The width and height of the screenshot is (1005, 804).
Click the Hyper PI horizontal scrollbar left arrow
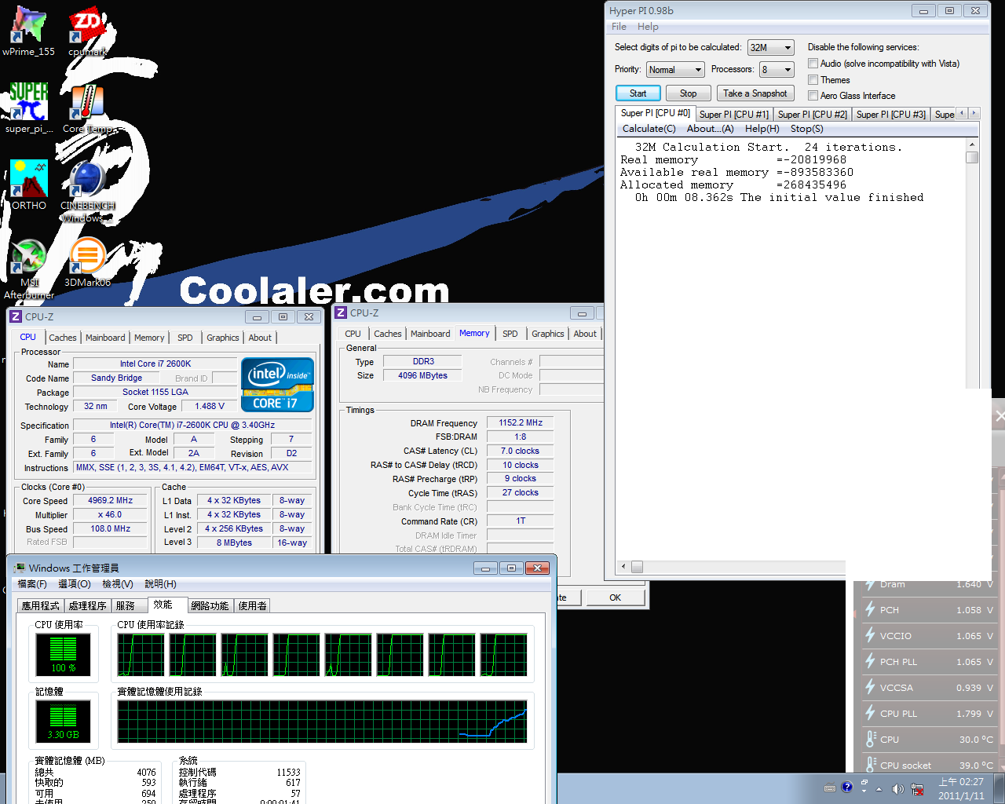click(623, 567)
